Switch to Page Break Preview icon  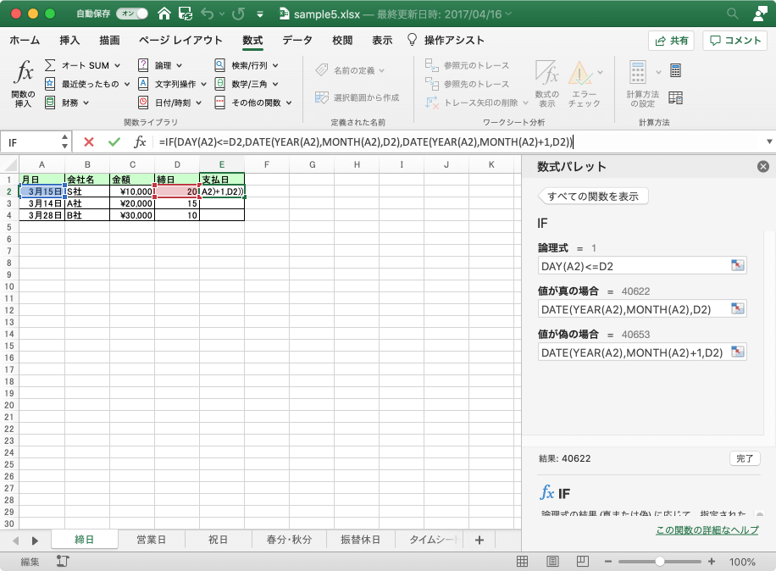point(583,562)
